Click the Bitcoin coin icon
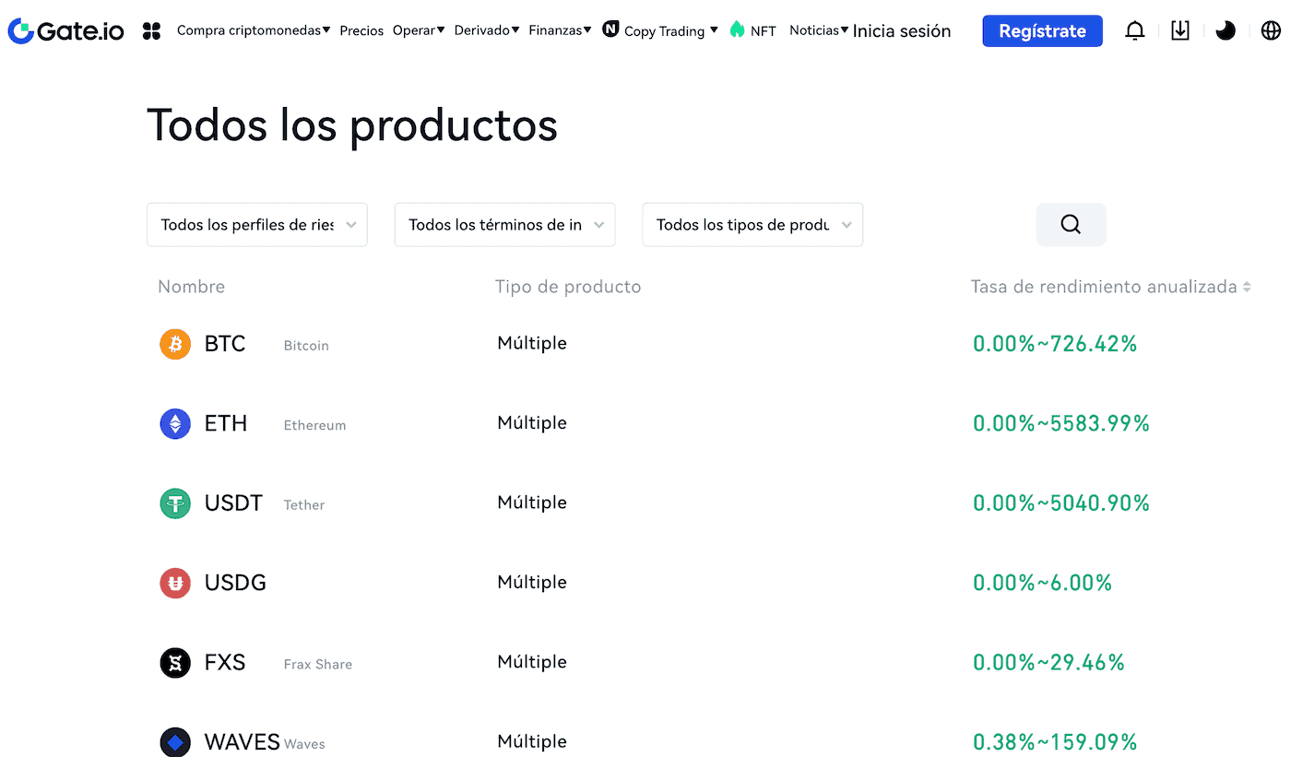Viewport: 1291px width, 757px height. [175, 344]
